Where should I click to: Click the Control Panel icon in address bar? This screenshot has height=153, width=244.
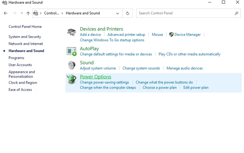pyautogui.click(x=36, y=13)
